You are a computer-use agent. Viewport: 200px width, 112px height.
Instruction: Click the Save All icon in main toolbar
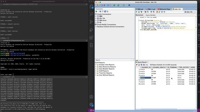coord(104,5)
